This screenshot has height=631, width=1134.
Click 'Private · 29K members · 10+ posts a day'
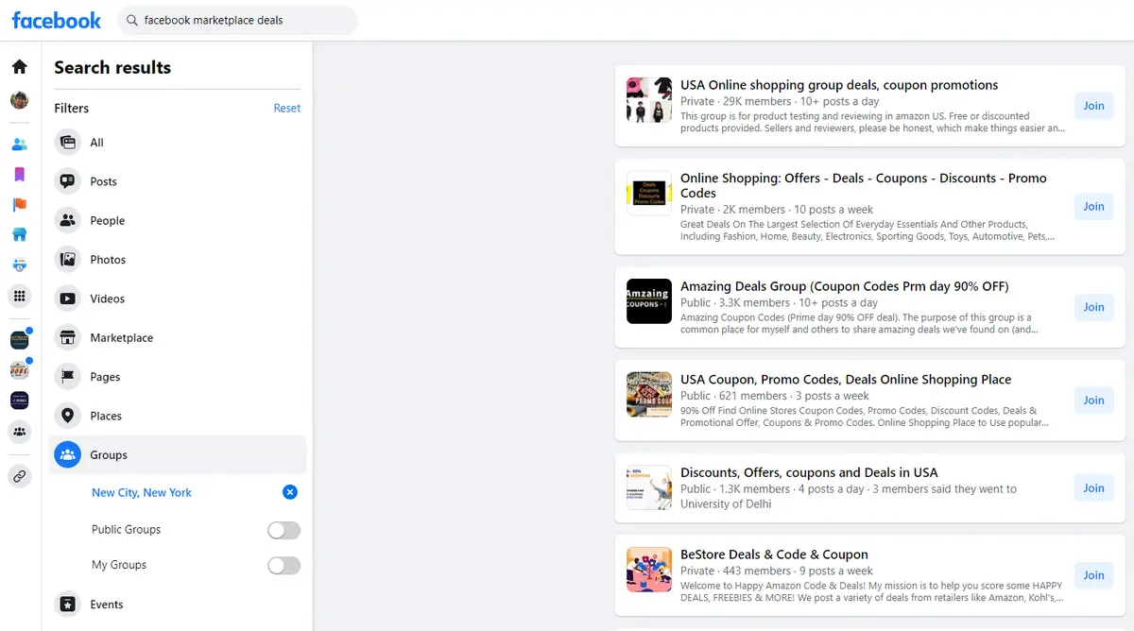(780, 101)
